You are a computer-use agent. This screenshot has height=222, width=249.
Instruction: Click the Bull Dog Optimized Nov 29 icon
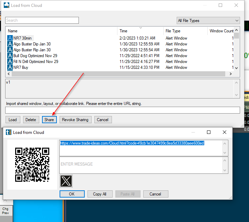pyautogui.click(x=10, y=56)
